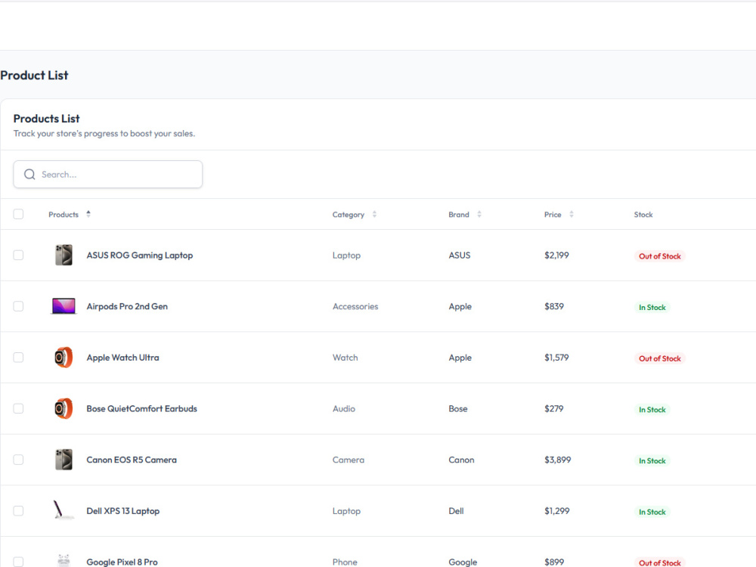Image resolution: width=756 pixels, height=567 pixels.
Task: Click In Stock badge for Dell XPS 13
Action: [x=652, y=512]
